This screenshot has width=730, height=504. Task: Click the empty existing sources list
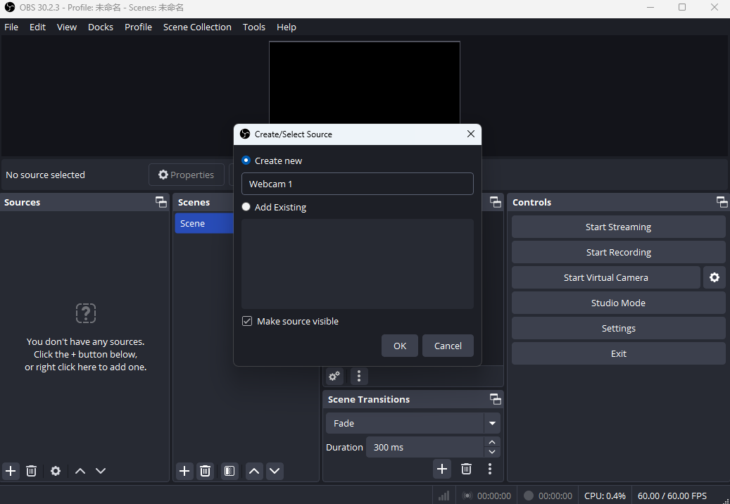click(358, 264)
